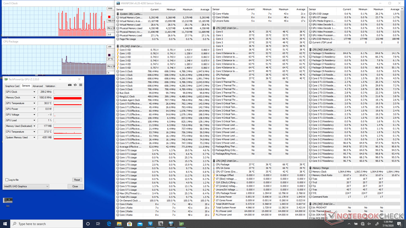Screen dimensions: 406x228
Task: Click lightning icon beside CPU Package Power
Action: [x=214, y=193]
